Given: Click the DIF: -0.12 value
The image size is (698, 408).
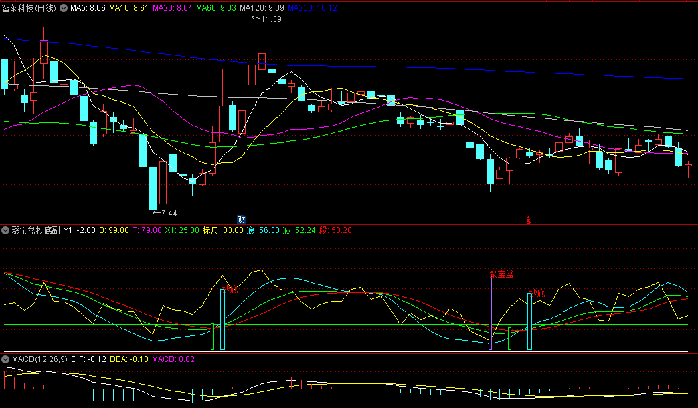Looking at the screenshot, I should (x=88, y=359).
